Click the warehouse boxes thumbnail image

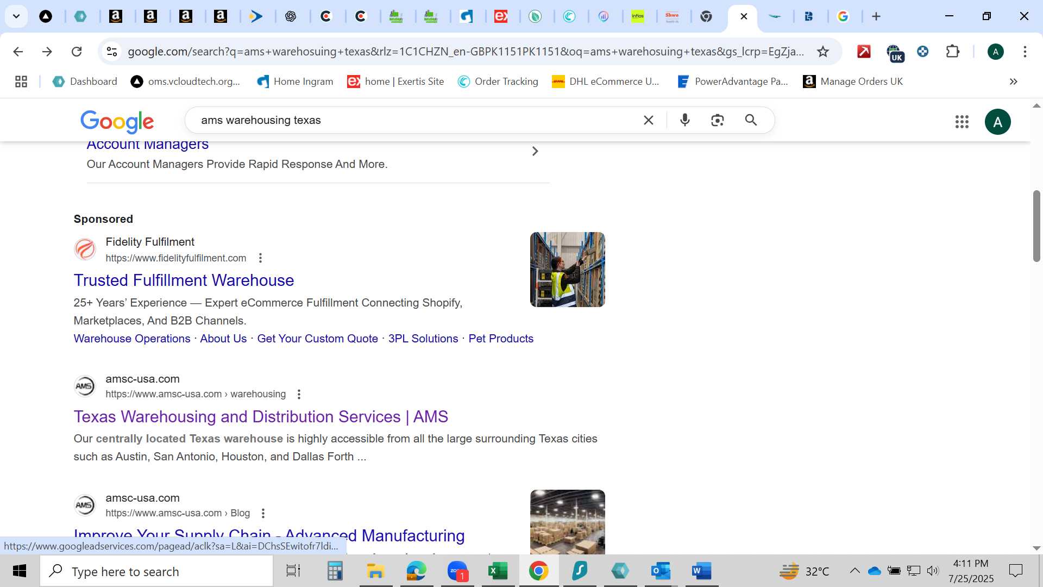coord(568,522)
